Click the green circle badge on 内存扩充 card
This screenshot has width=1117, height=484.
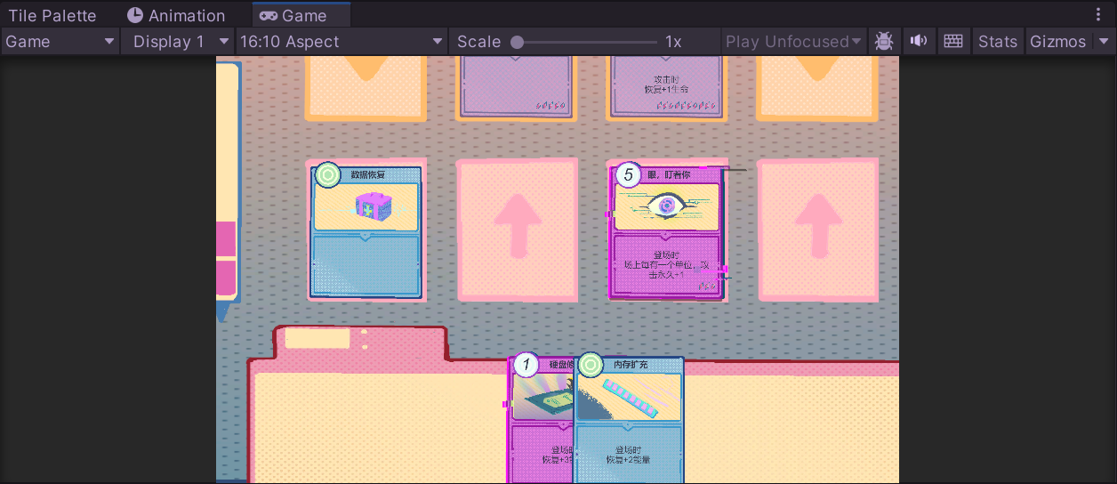(x=591, y=366)
